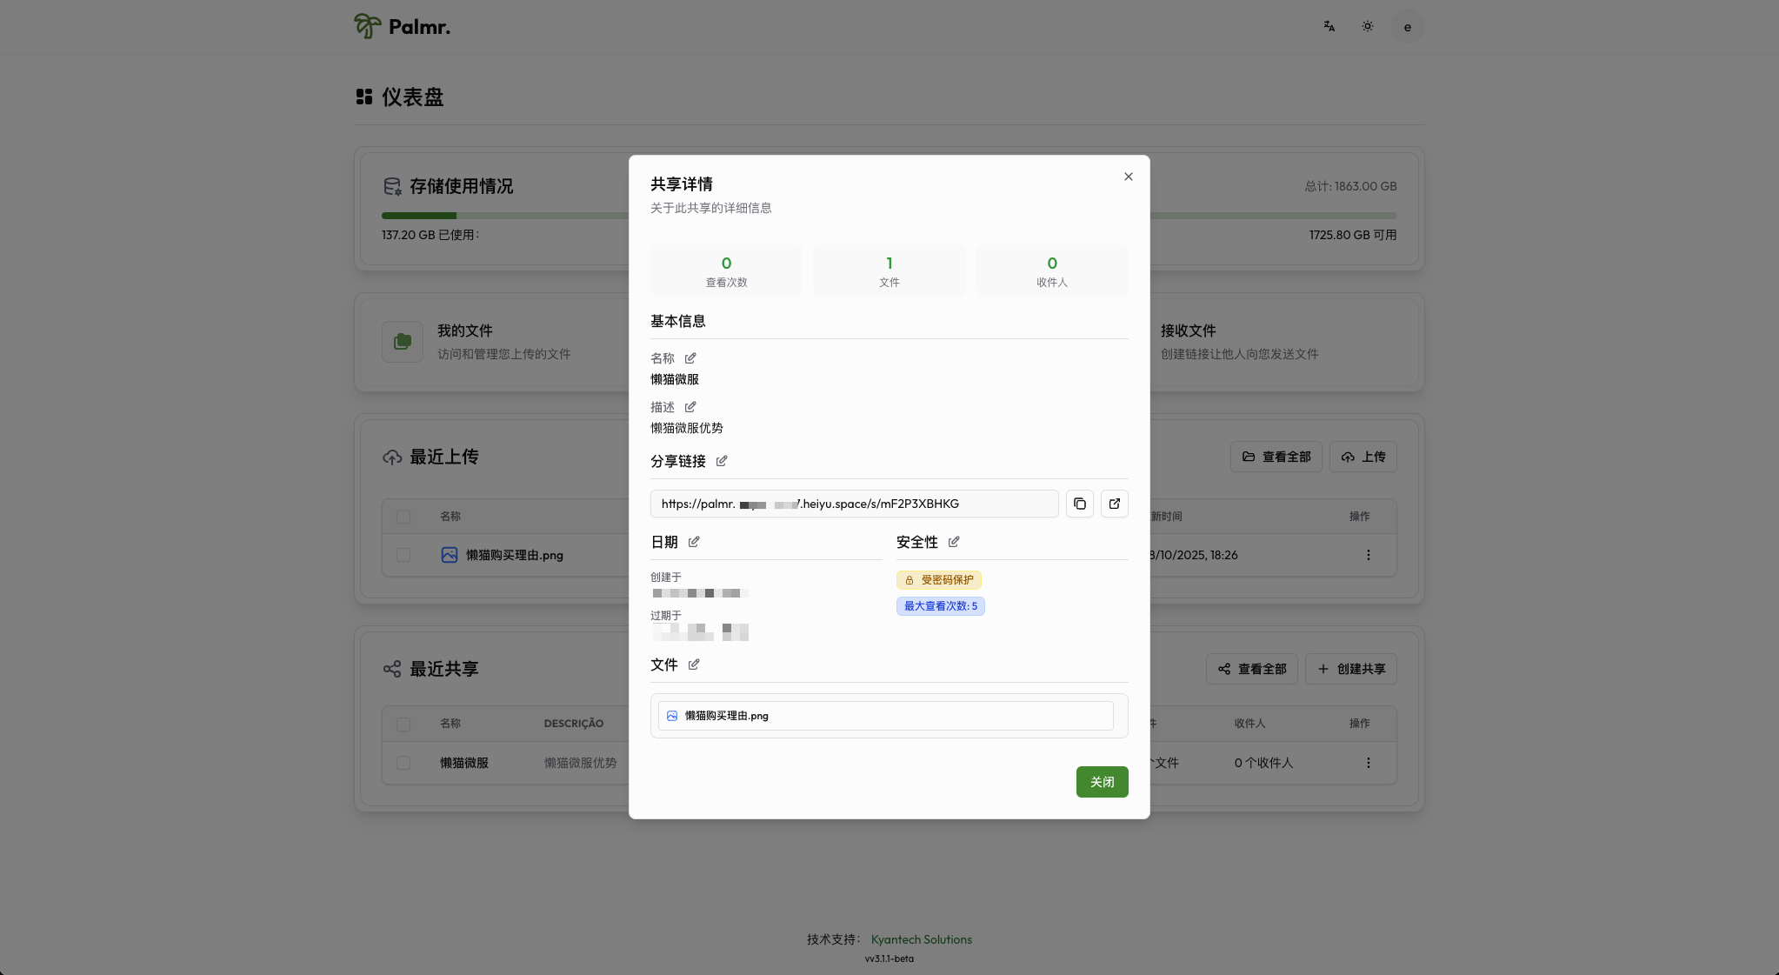Edit the 日期 expiration settings icon
1779x975 pixels.
pyautogui.click(x=694, y=542)
